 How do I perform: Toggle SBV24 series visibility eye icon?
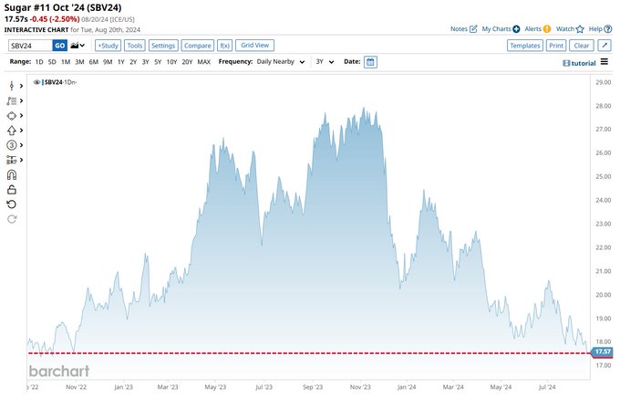coord(36,82)
